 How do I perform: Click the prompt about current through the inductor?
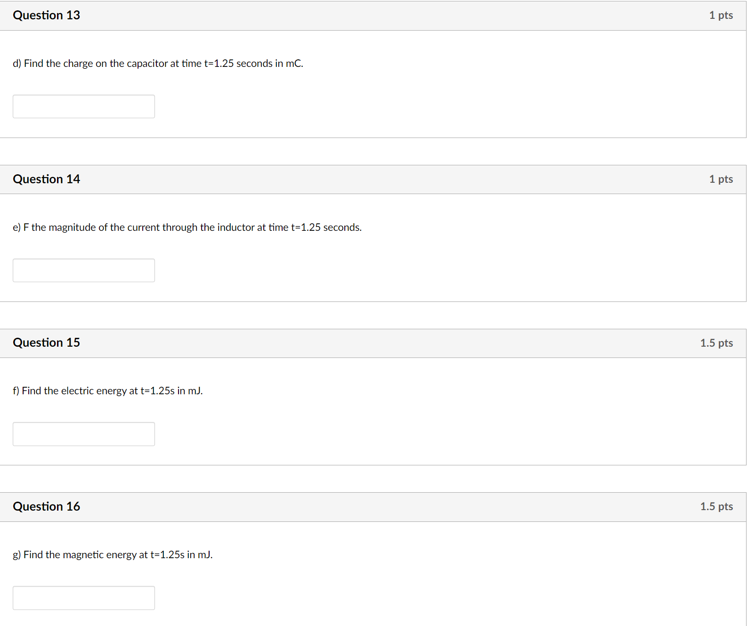(x=187, y=228)
